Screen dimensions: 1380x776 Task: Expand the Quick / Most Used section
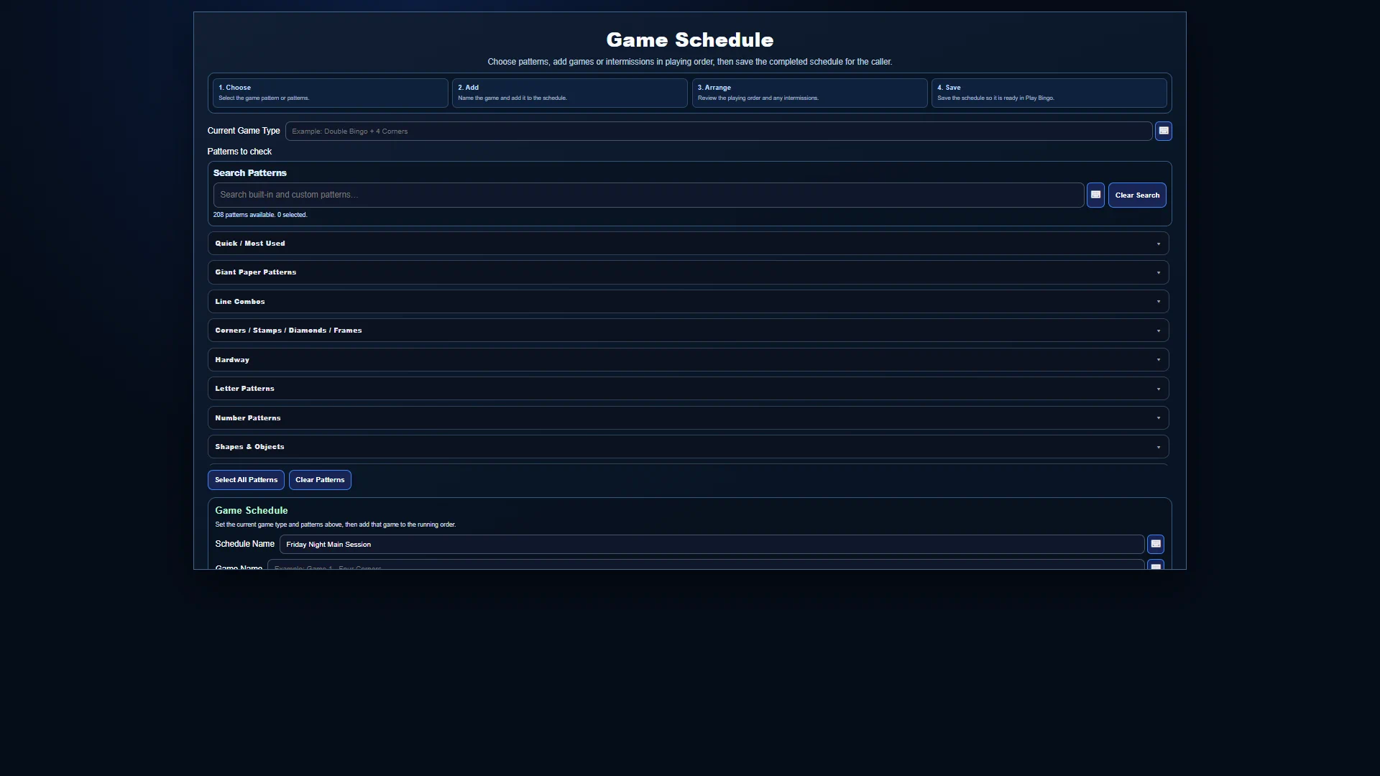(688, 244)
